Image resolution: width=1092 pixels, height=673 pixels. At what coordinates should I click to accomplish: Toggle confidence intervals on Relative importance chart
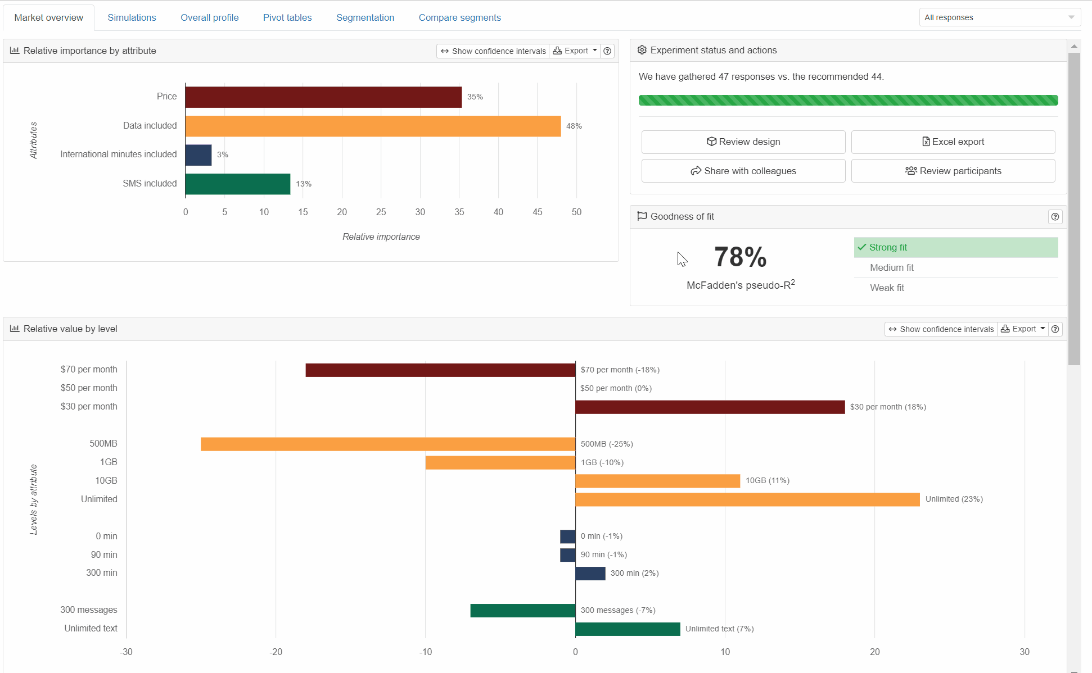coord(493,51)
